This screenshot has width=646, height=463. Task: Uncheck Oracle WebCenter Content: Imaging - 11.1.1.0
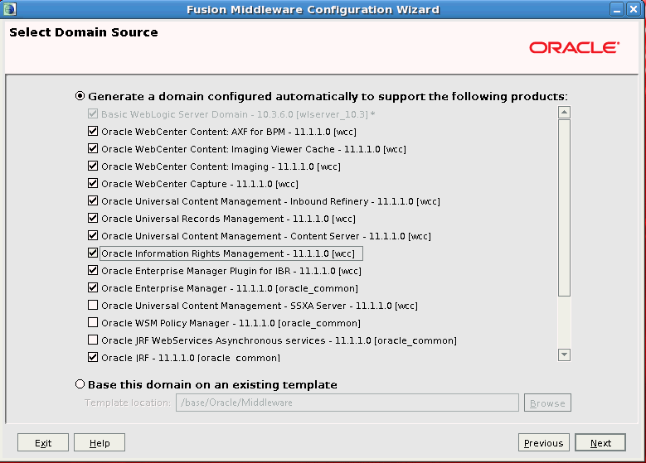pyautogui.click(x=93, y=166)
